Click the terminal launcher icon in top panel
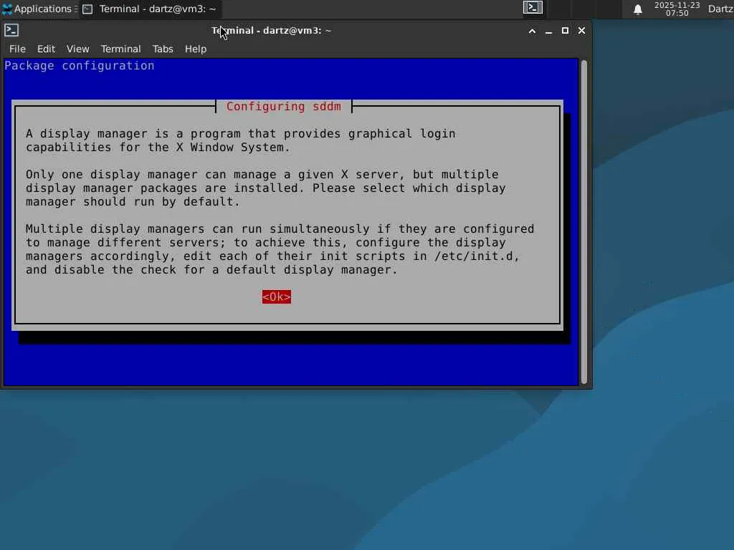The width and height of the screenshot is (734, 550). pos(533,7)
